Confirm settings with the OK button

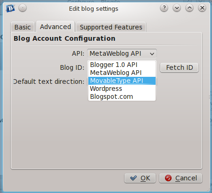[x=140, y=178]
